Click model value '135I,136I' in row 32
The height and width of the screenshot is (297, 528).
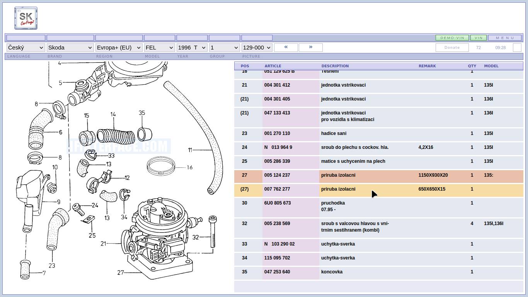[494, 224]
